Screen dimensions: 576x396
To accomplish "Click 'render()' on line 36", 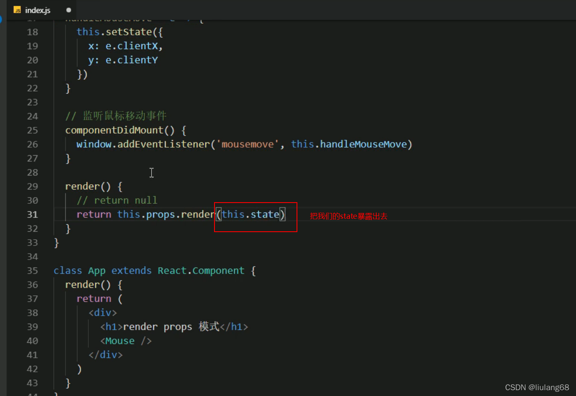I will (x=88, y=285).
